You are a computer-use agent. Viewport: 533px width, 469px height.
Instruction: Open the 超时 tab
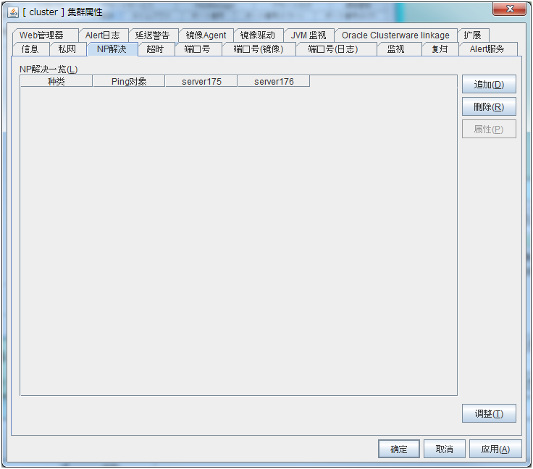tap(155, 49)
